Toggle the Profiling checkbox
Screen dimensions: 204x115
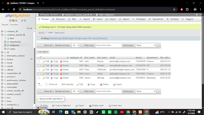(39, 38)
